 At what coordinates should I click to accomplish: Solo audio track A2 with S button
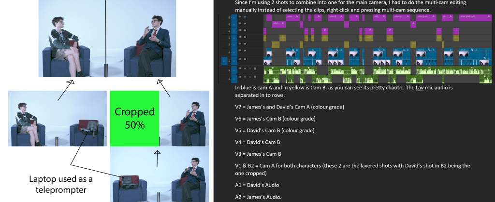point(250,77)
